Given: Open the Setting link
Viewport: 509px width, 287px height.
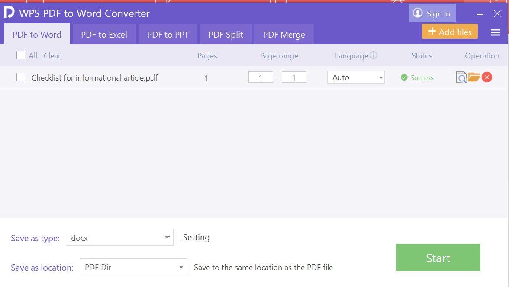Looking at the screenshot, I should click(x=197, y=237).
